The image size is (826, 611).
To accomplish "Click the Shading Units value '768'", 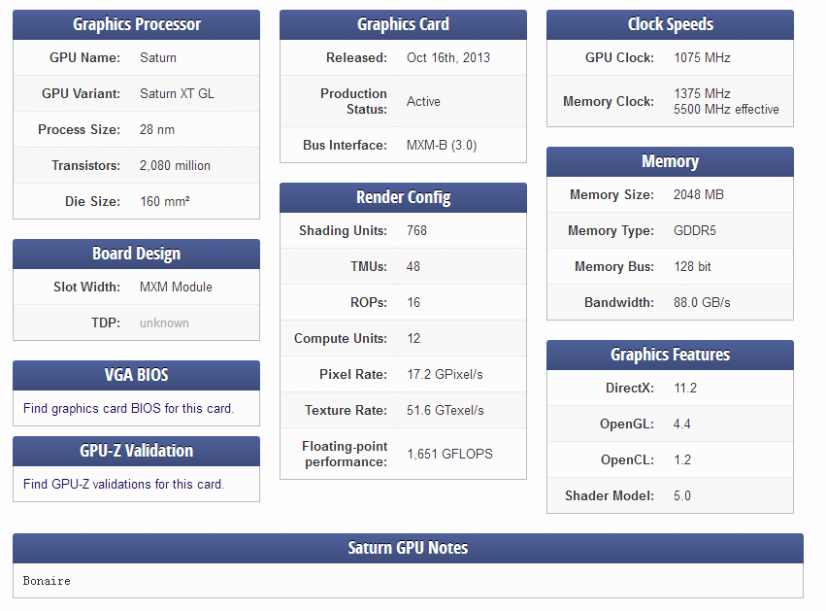I will [x=416, y=230].
